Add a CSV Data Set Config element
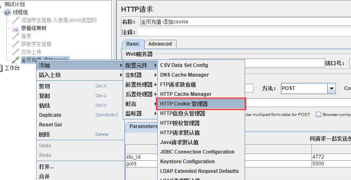The height and width of the screenshot is (180, 351). coord(201,65)
